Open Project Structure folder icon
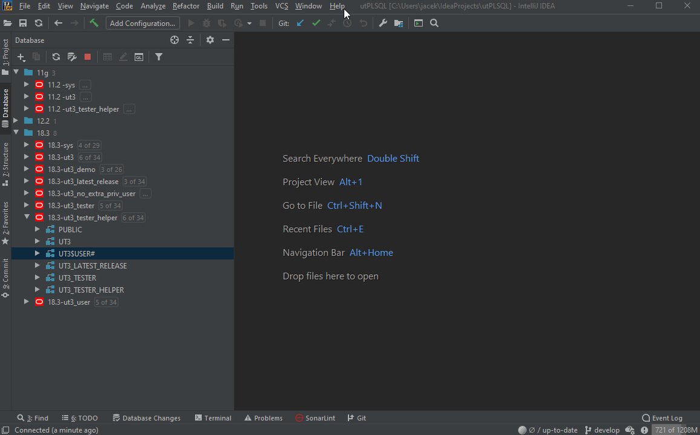Image resolution: width=700 pixels, height=435 pixels. click(x=399, y=23)
